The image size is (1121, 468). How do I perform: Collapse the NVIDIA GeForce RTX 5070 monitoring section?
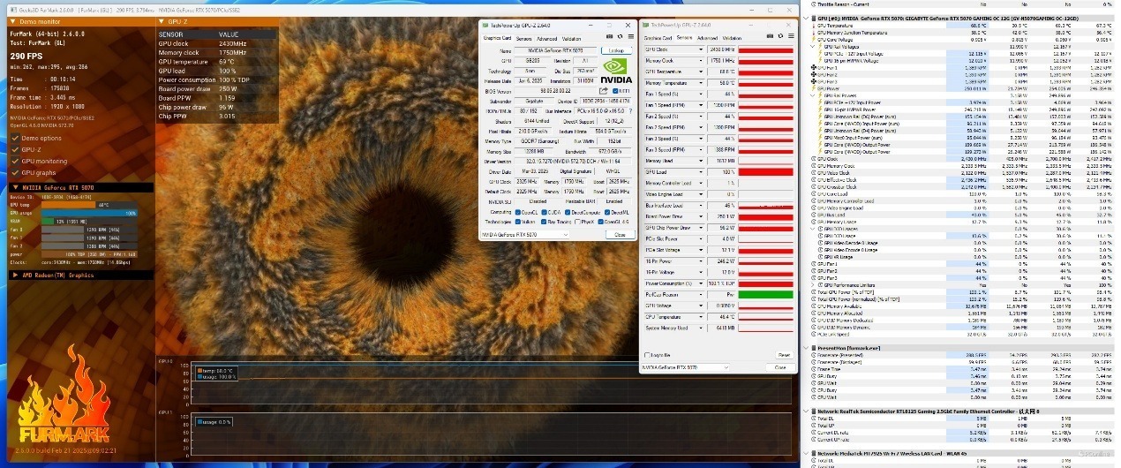15,187
